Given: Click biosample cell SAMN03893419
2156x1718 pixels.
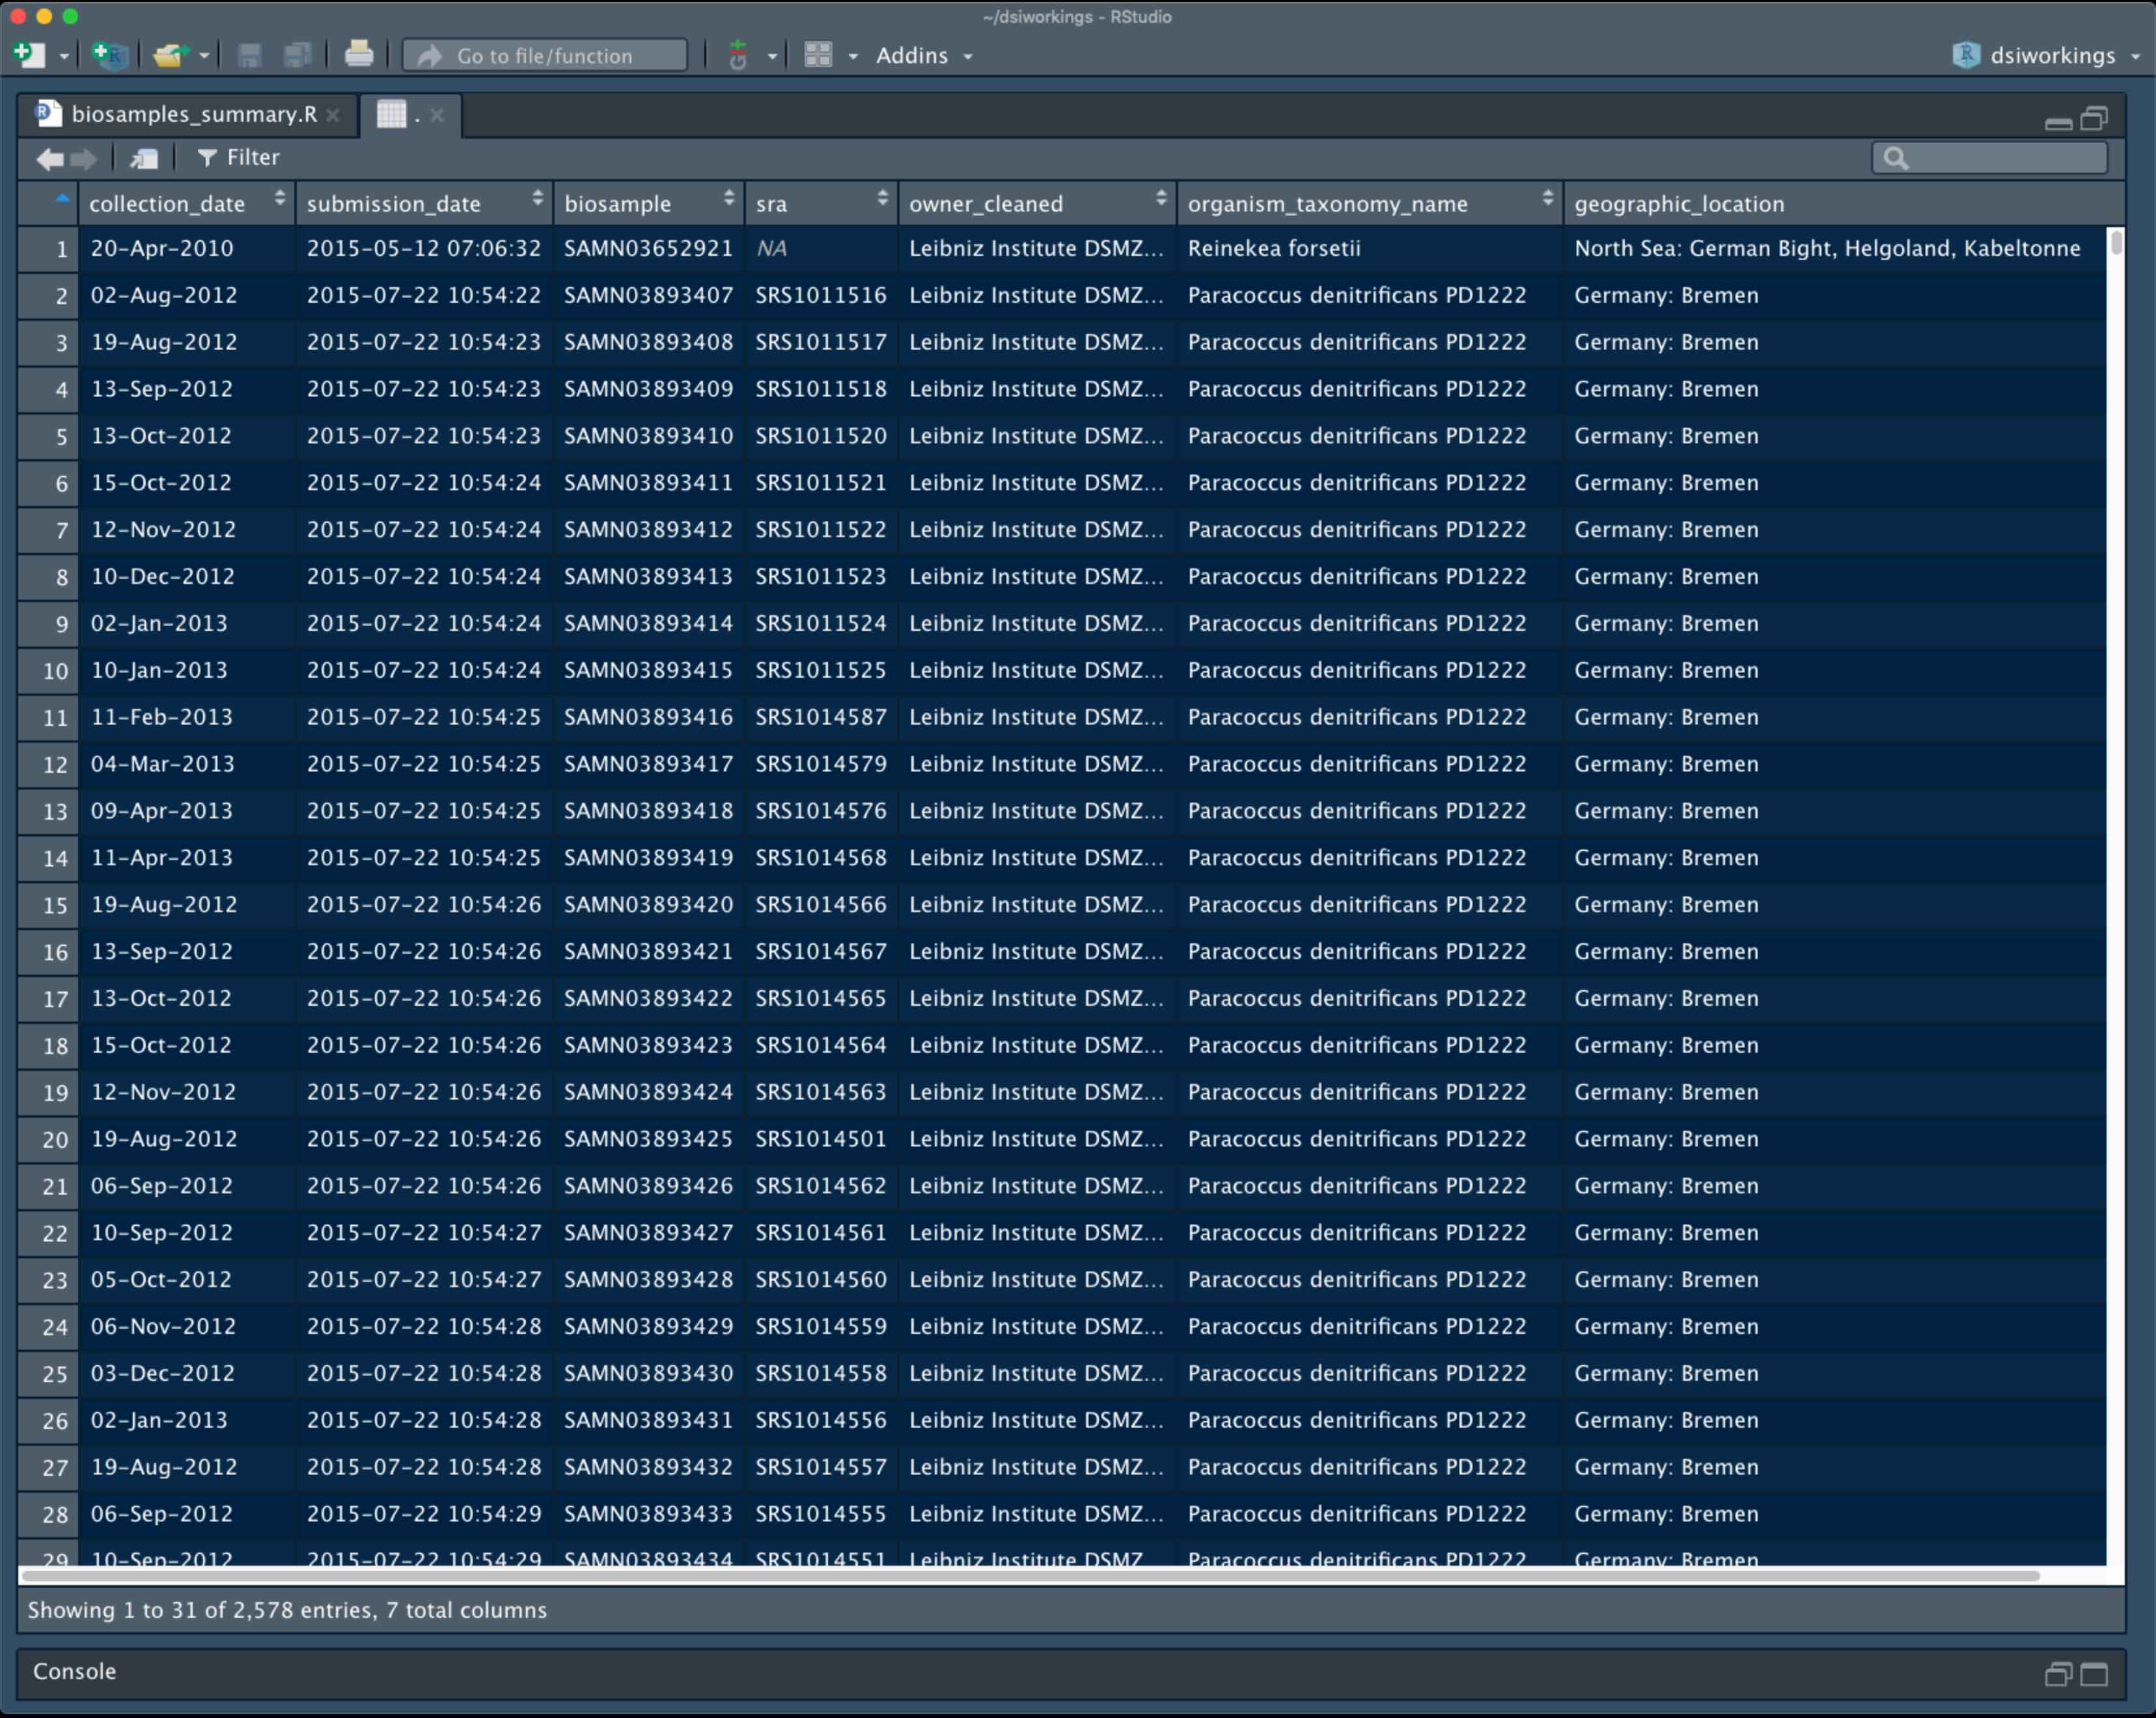Looking at the screenshot, I should pos(648,858).
